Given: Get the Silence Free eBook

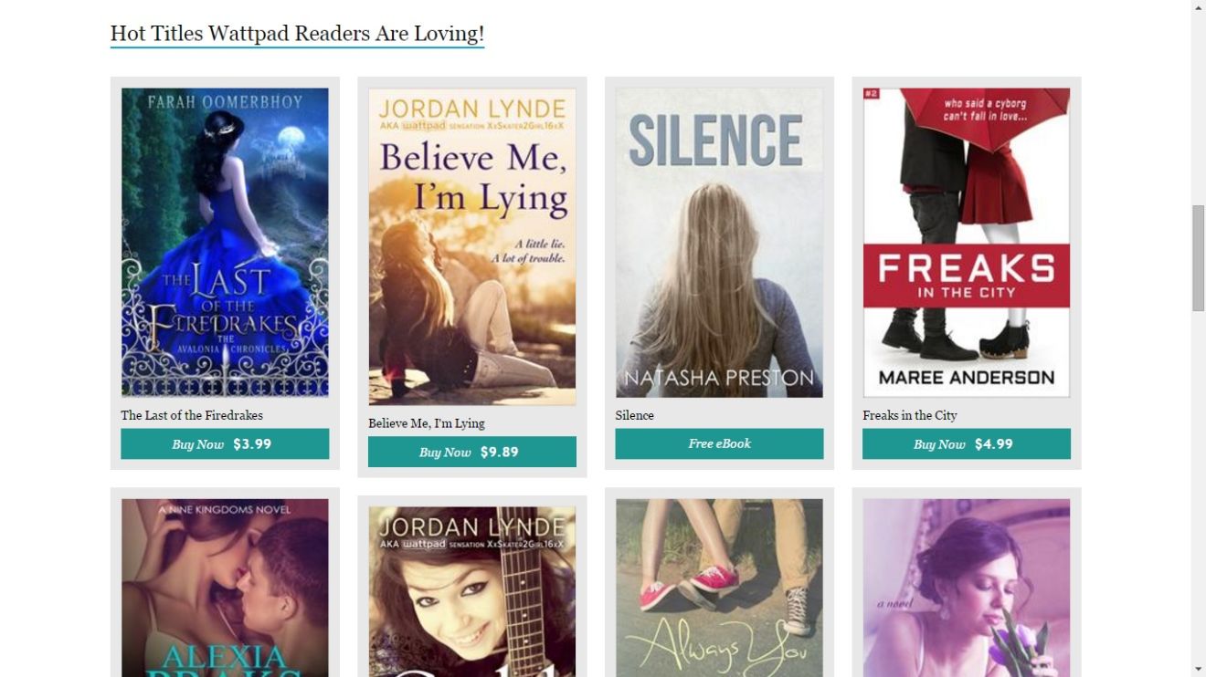Looking at the screenshot, I should 719,443.
